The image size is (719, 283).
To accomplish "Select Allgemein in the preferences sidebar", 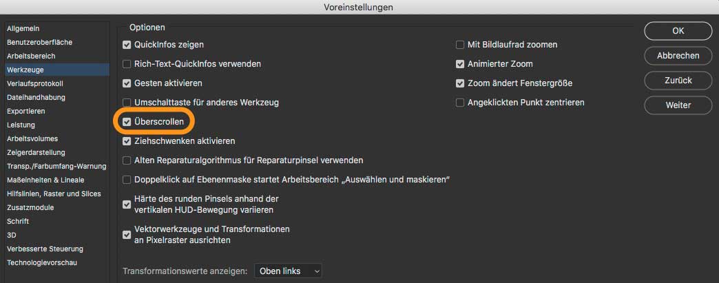I will 23,28.
